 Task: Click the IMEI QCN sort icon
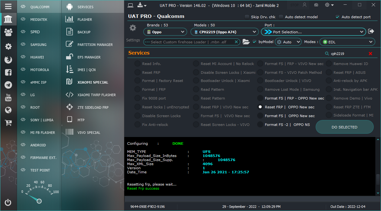pos(70,69)
